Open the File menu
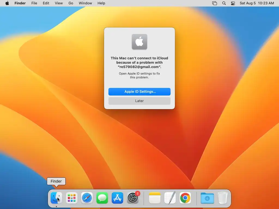Image resolution: width=279 pixels, height=209 pixels. (x=34, y=3)
